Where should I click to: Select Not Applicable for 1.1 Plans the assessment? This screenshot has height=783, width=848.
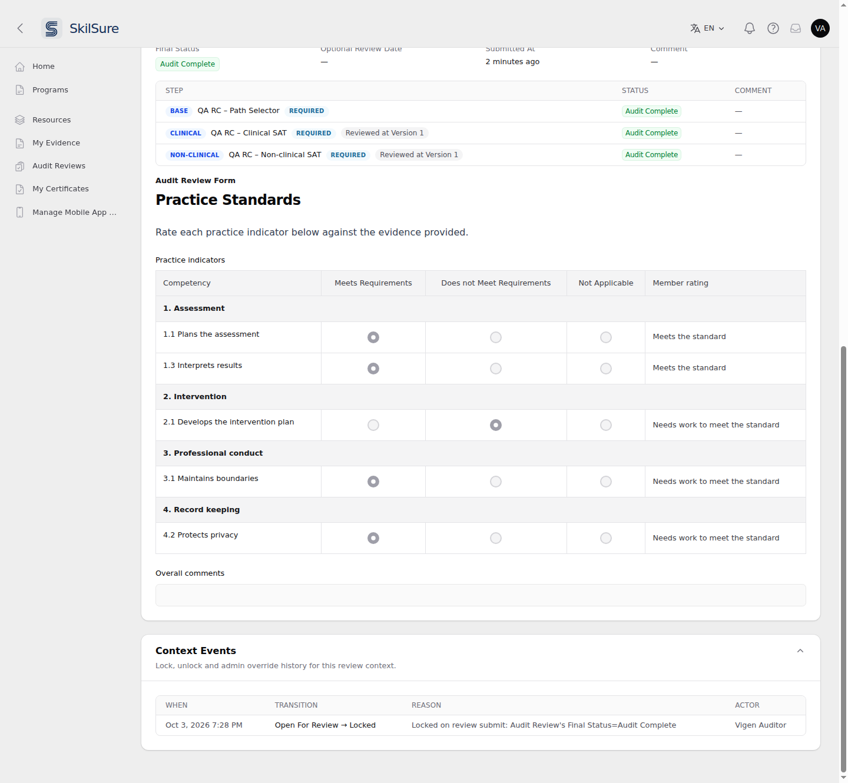[x=606, y=337]
